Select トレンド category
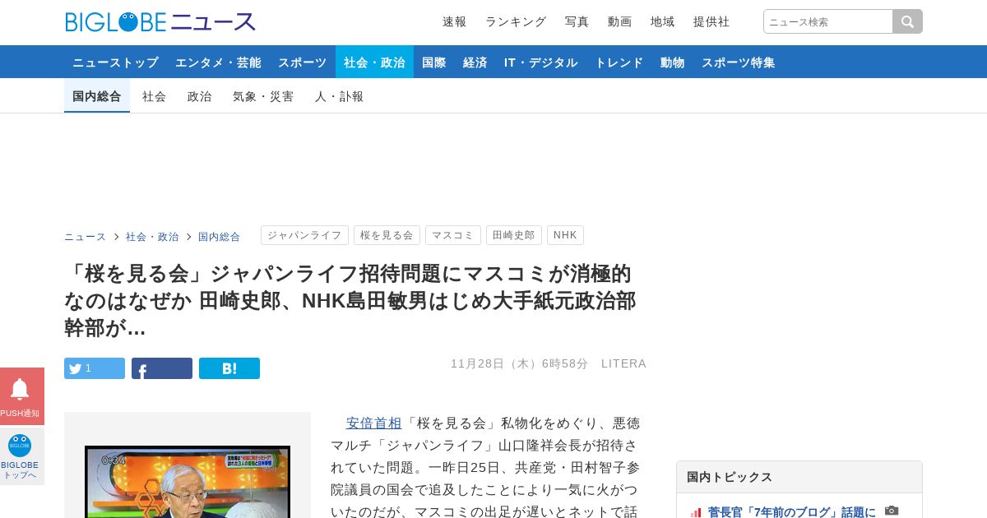The width and height of the screenshot is (987, 518). (619, 62)
